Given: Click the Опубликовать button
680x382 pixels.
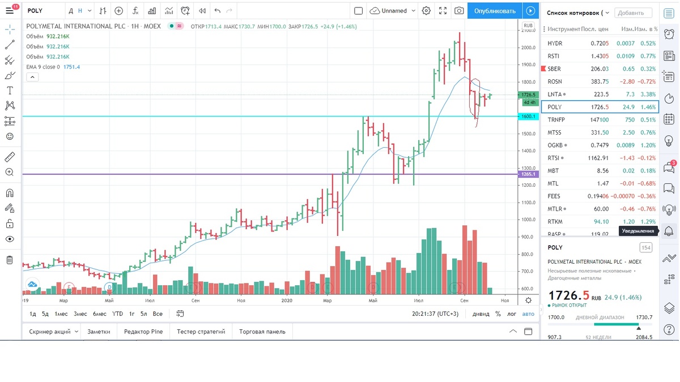Looking at the screenshot, I should pos(495,11).
